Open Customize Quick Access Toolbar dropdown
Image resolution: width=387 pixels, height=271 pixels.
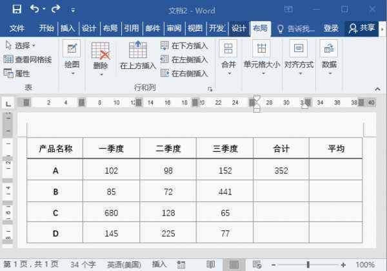click(73, 10)
